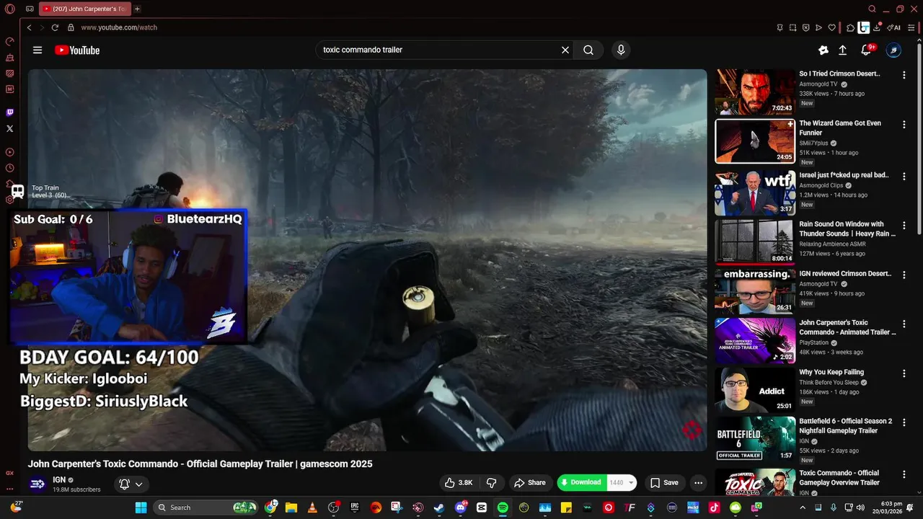
Task: Open options for The Wizard Game video
Action: tap(904, 125)
